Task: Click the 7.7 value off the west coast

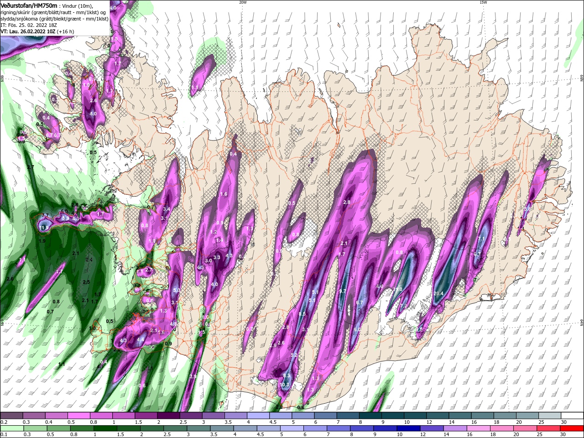Action: (45, 215)
